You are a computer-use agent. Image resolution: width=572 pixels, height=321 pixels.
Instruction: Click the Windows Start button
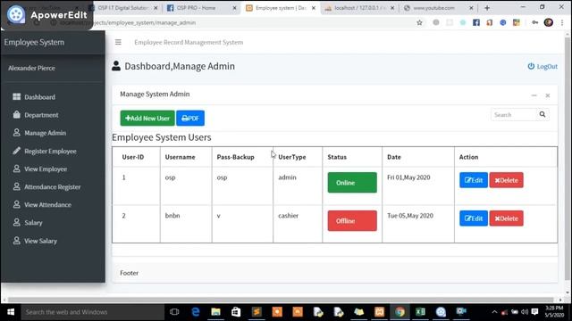(11, 312)
